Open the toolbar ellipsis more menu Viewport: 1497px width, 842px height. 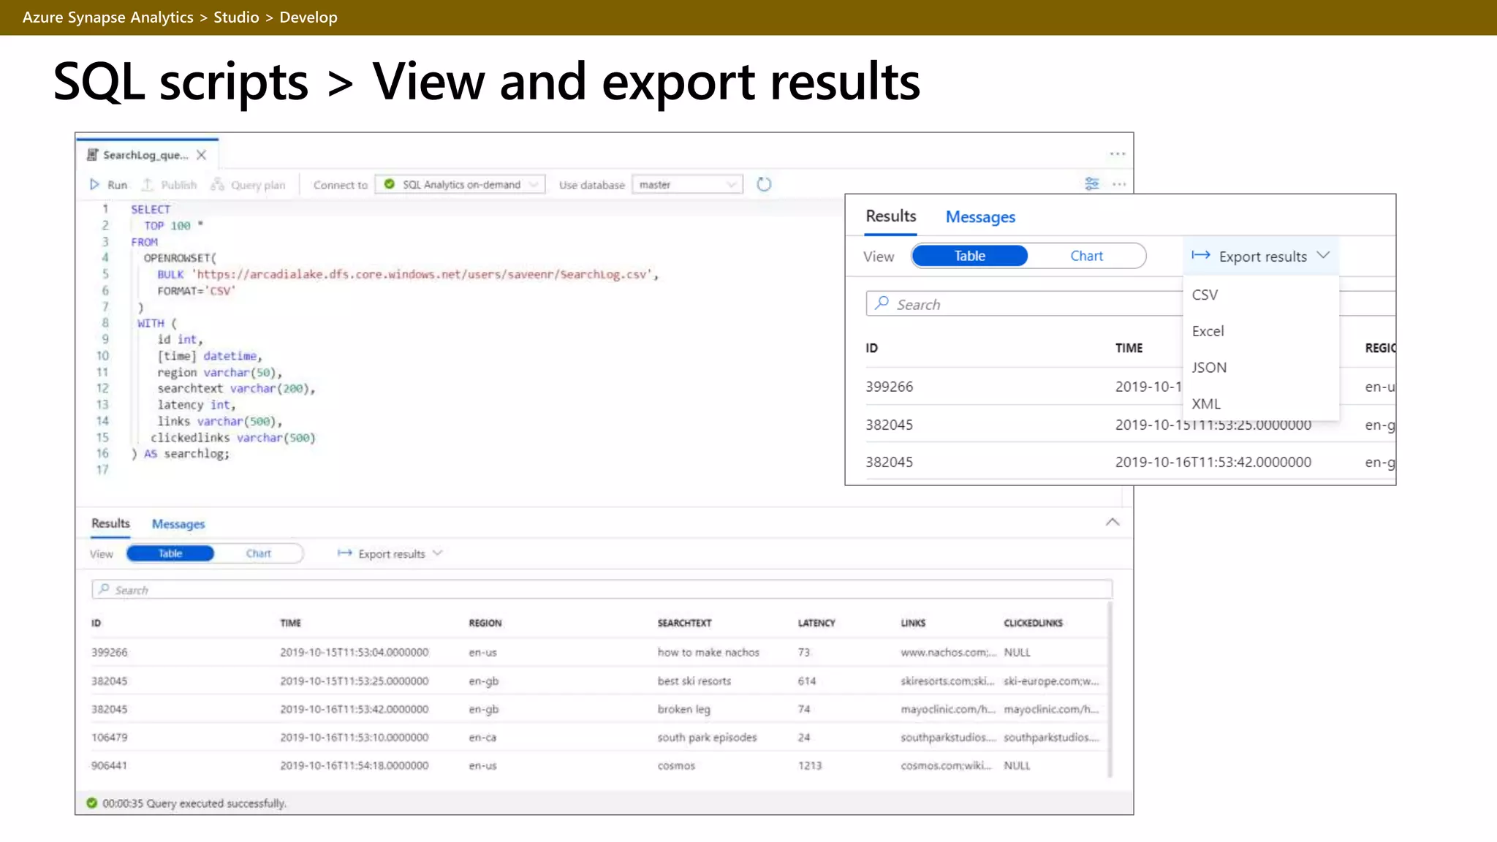(1119, 184)
